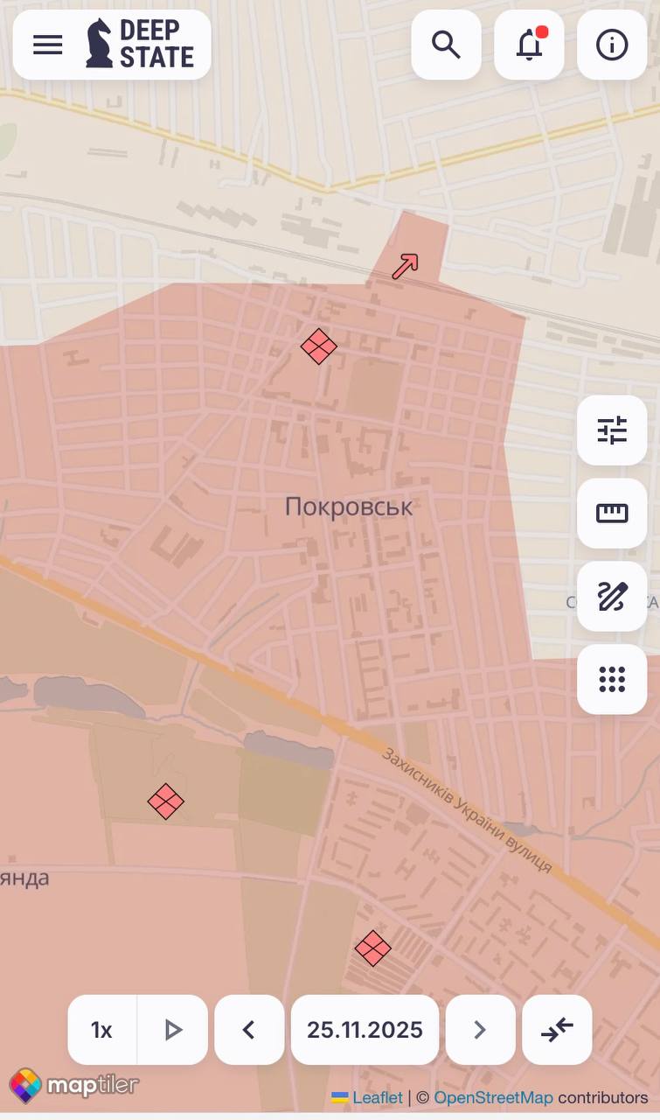660x1120 pixels.
Task: Open the OpenStreetMap link
Action: [493, 1097]
